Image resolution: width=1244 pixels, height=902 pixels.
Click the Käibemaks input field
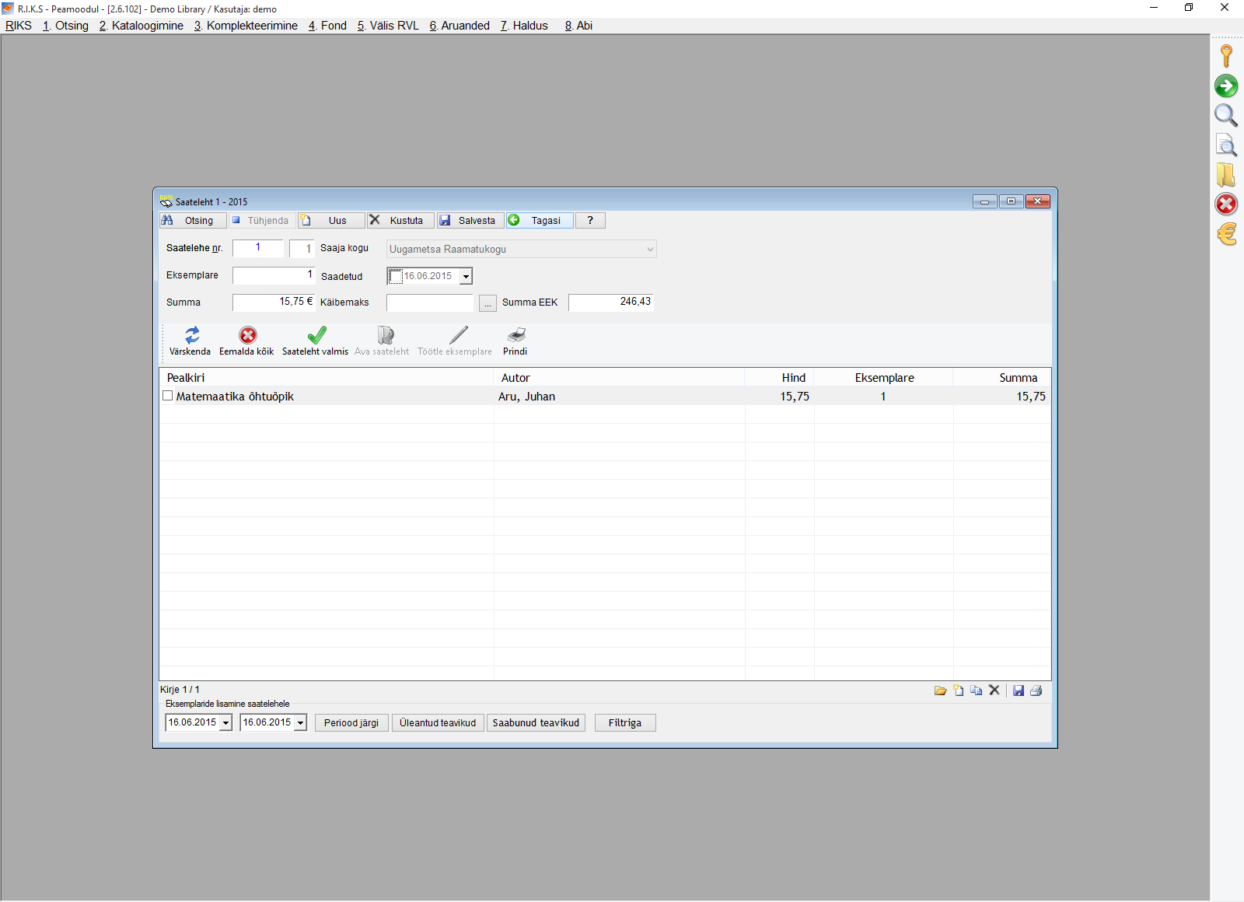[430, 302]
